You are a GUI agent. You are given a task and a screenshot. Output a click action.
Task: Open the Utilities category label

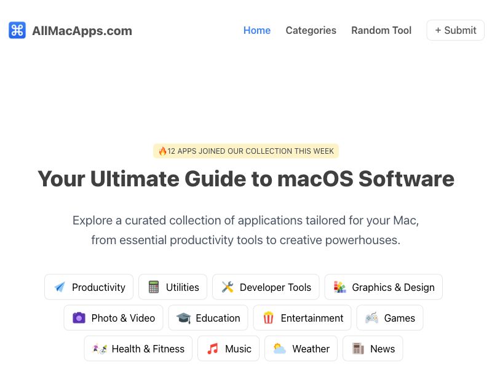[182, 287]
